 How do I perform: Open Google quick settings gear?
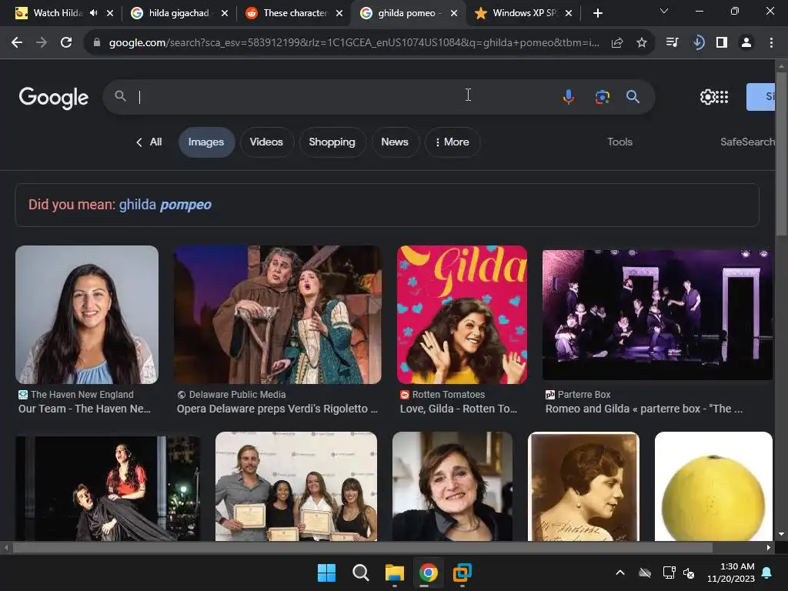(707, 97)
